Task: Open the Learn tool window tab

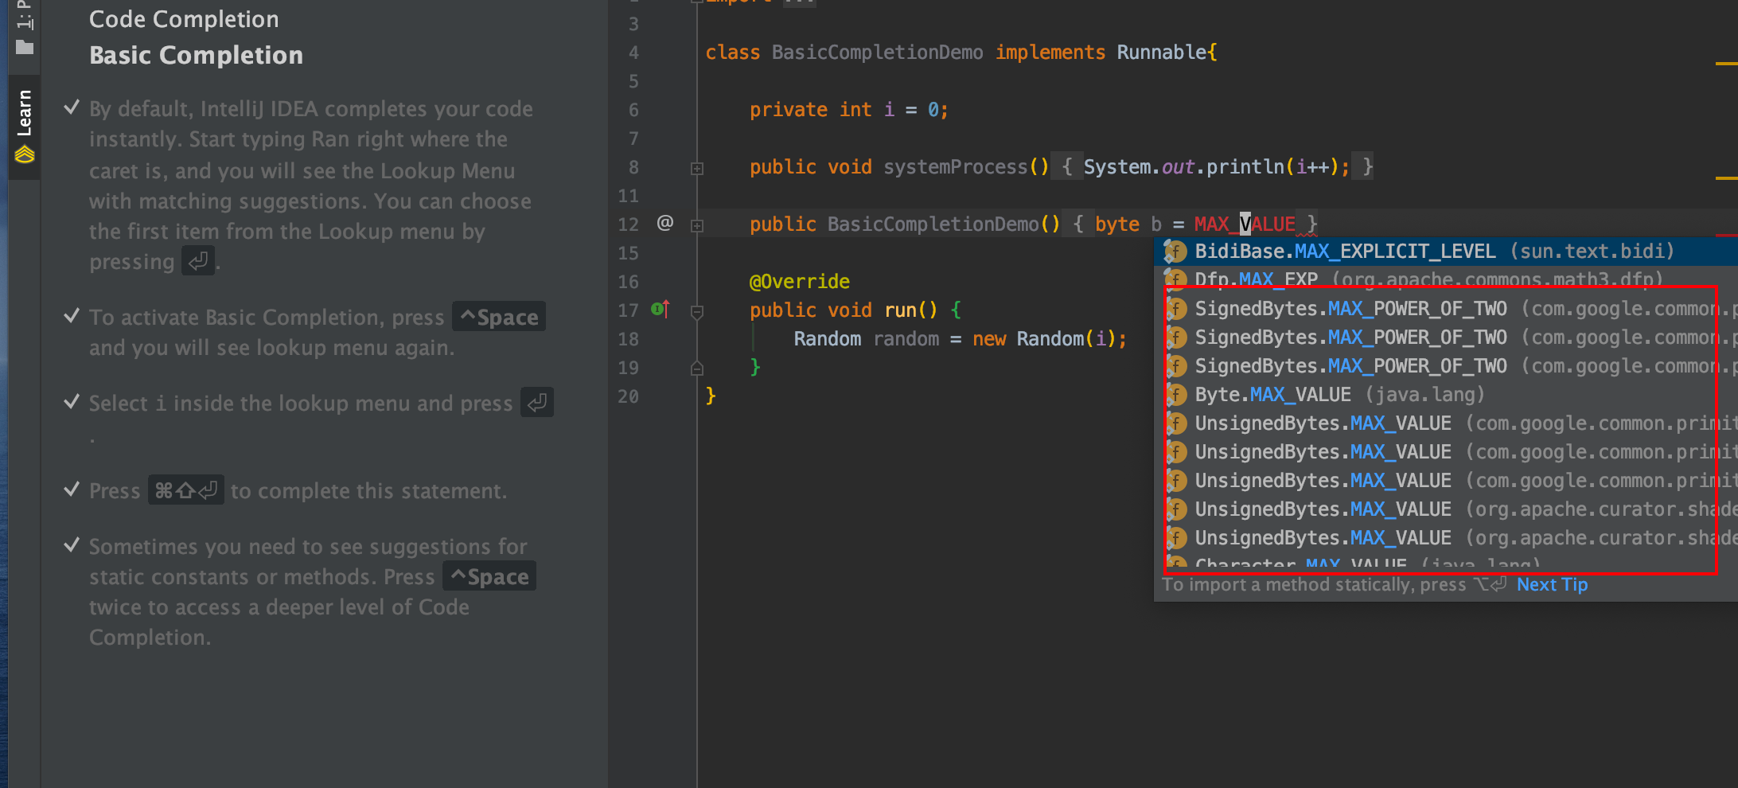Action: tap(24, 127)
